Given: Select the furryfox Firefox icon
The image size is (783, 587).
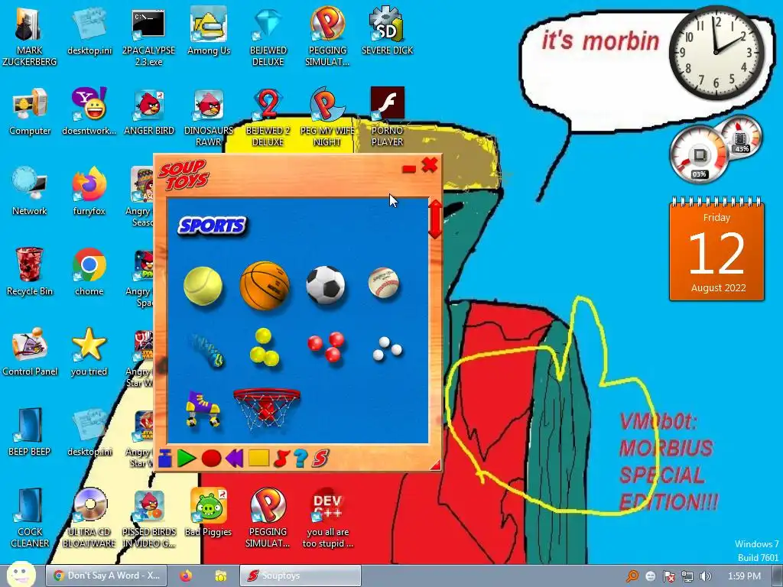Looking at the screenshot, I should pyautogui.click(x=89, y=192).
